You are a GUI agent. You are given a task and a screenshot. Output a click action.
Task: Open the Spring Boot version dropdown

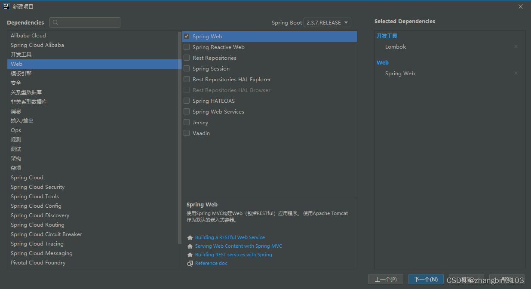click(327, 22)
